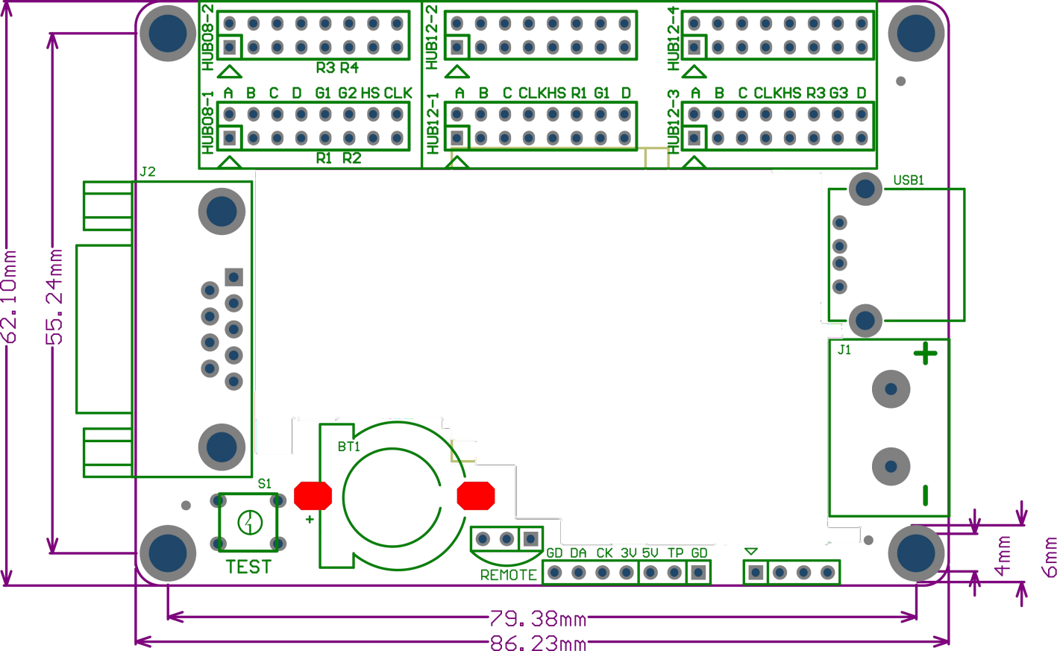
Task: Click the REMOTE header label
Action: [508, 575]
